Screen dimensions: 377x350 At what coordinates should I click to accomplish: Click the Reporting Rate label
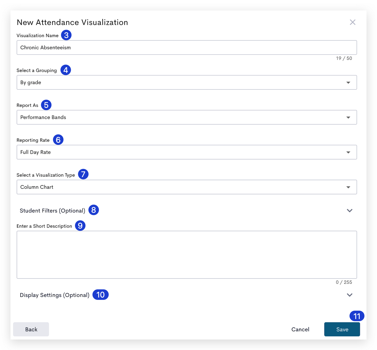click(33, 140)
